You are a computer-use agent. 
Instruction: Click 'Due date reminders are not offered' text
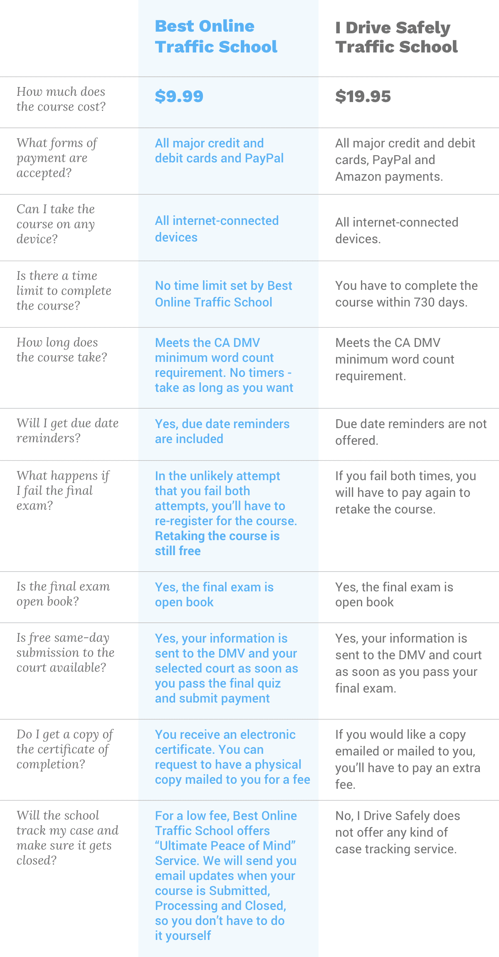[x=411, y=432]
